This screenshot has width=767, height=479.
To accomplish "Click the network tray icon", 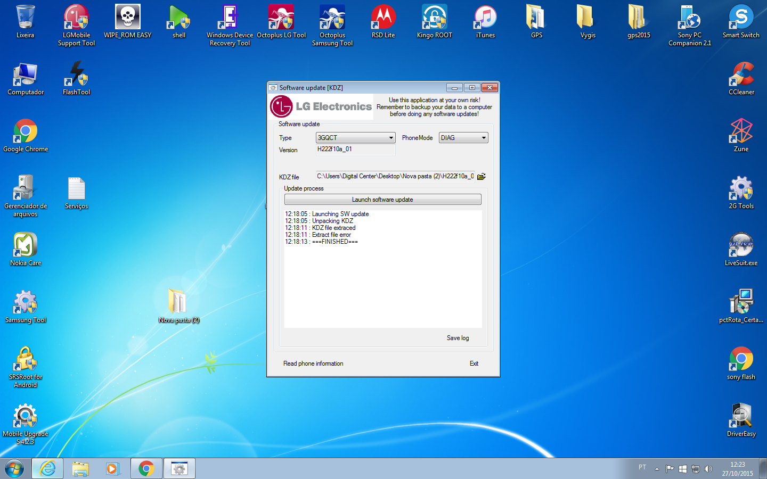I will pos(695,469).
